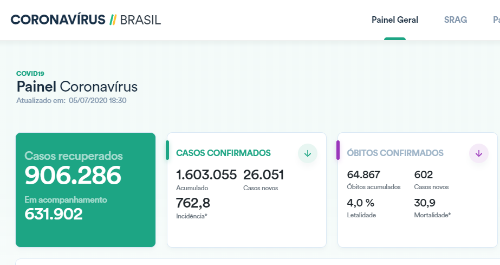
Task: Open the partially visible tab after SRAG
Action: point(496,20)
